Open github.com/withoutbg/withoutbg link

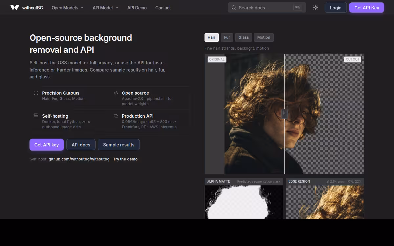pos(79,159)
